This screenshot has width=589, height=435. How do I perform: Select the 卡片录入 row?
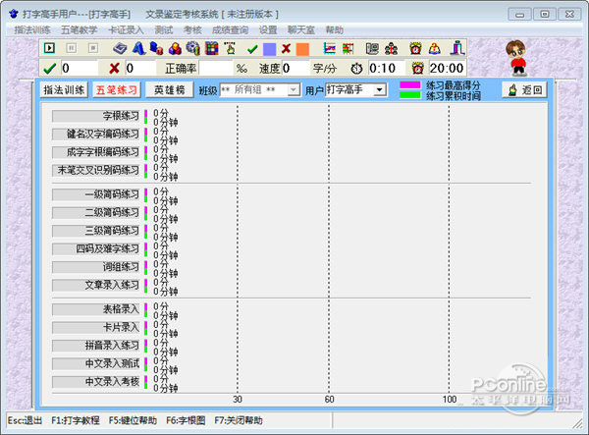[96, 328]
